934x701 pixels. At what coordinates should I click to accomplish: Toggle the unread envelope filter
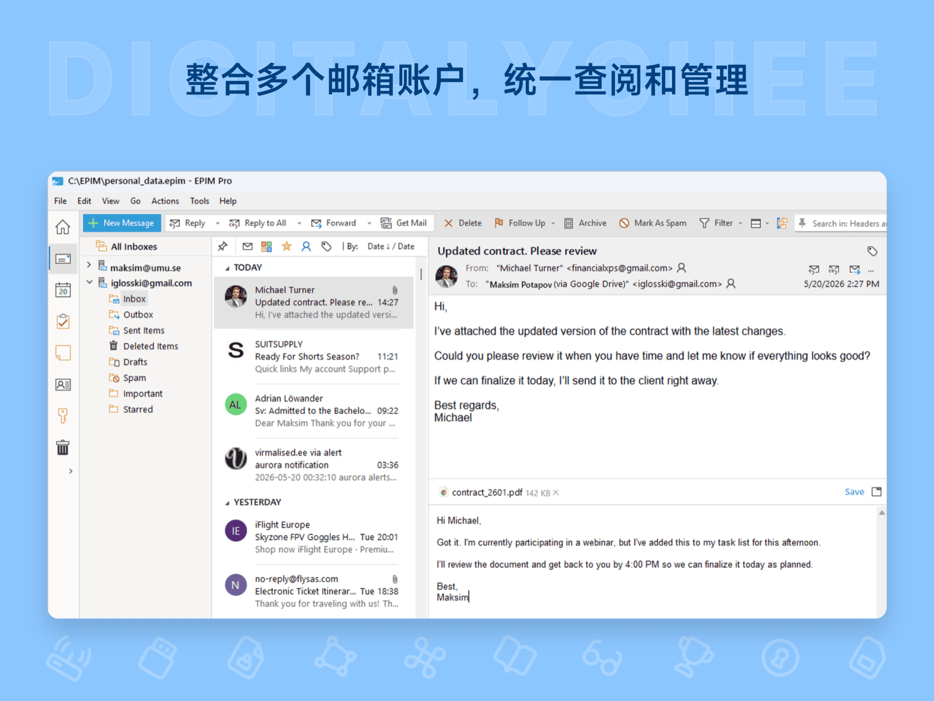pos(248,246)
